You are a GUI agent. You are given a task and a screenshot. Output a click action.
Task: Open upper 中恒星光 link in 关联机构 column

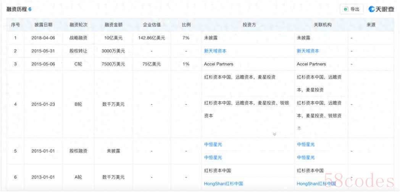[306, 145]
